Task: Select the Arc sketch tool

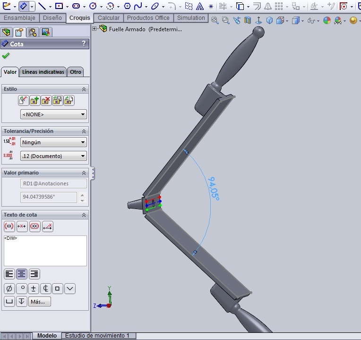Action: click(x=110, y=6)
